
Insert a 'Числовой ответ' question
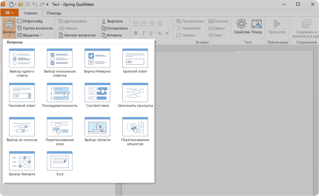(22, 92)
